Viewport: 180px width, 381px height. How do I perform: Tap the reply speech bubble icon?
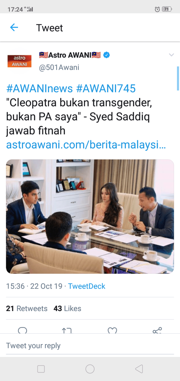click(x=22, y=330)
